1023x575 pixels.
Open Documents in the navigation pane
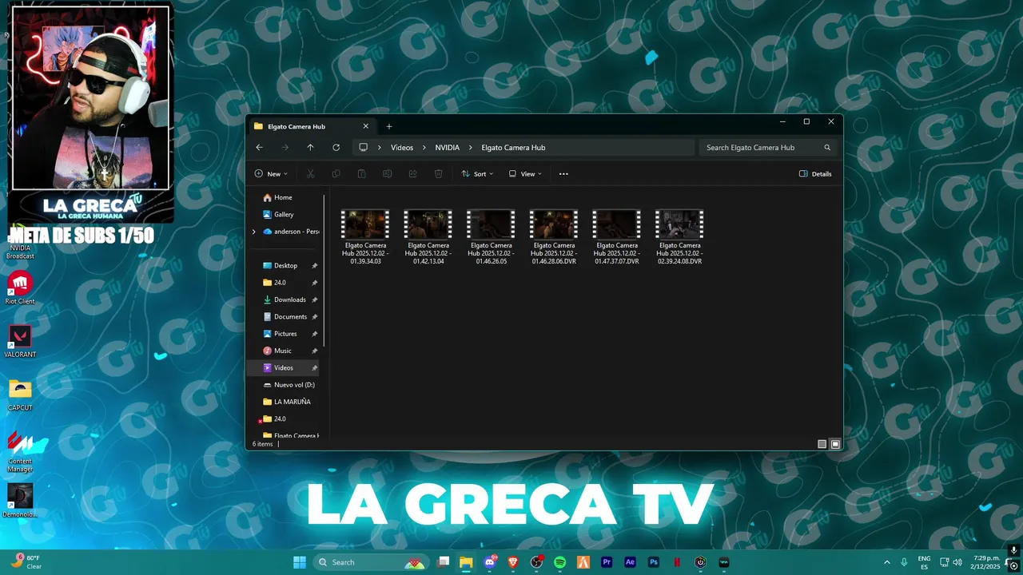pyautogui.click(x=290, y=316)
